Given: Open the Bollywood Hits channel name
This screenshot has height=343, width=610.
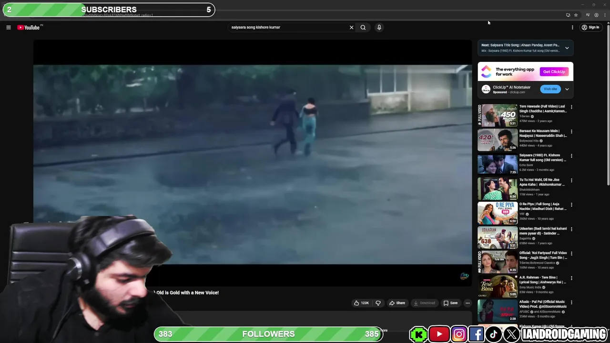Looking at the screenshot, I should (529, 141).
